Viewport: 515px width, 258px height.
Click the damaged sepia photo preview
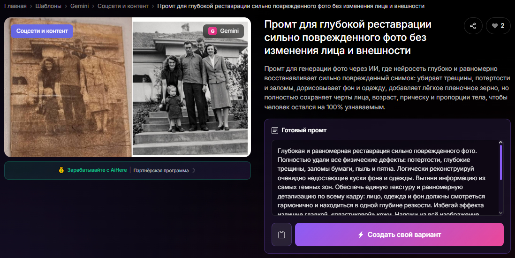pos(68,87)
